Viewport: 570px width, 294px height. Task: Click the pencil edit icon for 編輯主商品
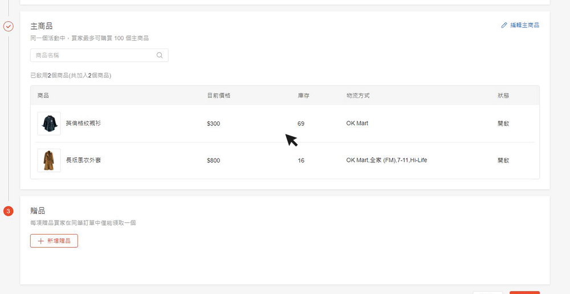(504, 26)
